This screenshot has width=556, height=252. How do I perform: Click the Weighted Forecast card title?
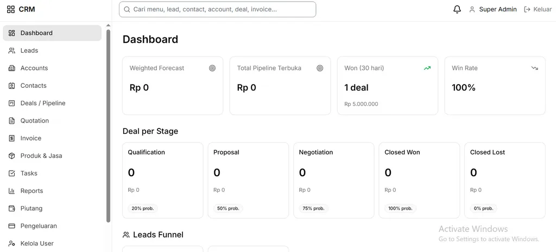(x=157, y=68)
